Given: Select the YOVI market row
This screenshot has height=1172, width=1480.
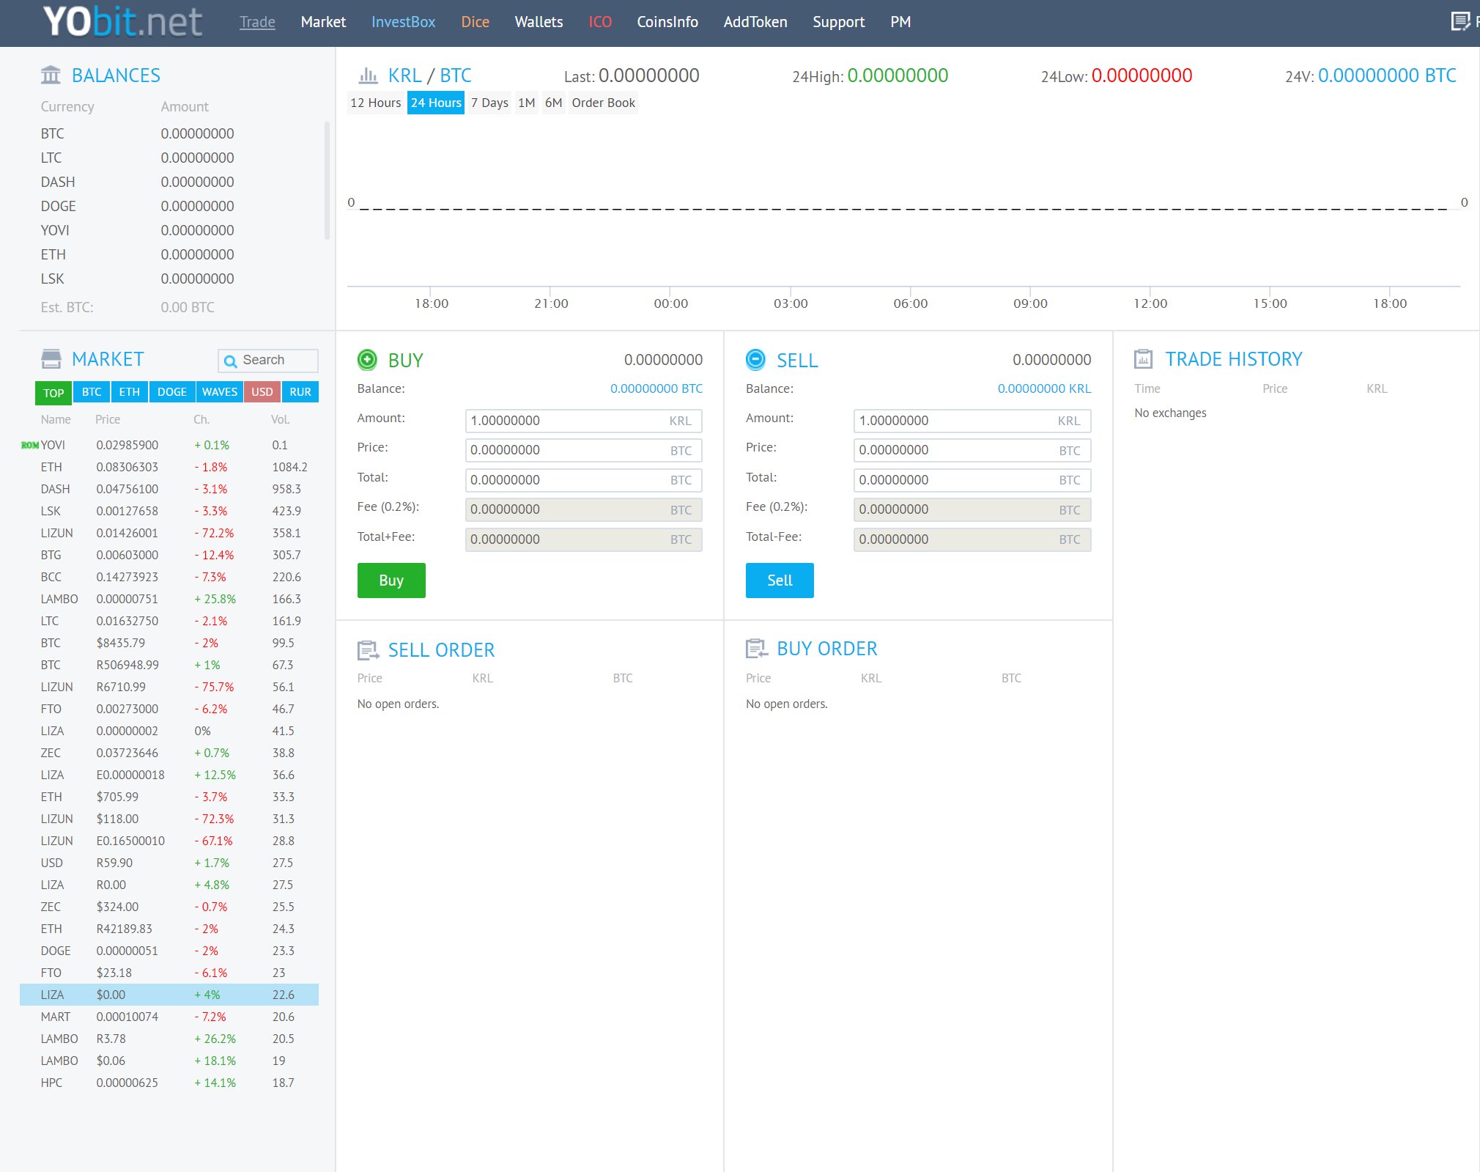Looking at the screenshot, I should tap(169, 445).
